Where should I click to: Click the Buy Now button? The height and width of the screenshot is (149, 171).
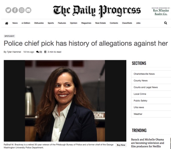(121, 145)
